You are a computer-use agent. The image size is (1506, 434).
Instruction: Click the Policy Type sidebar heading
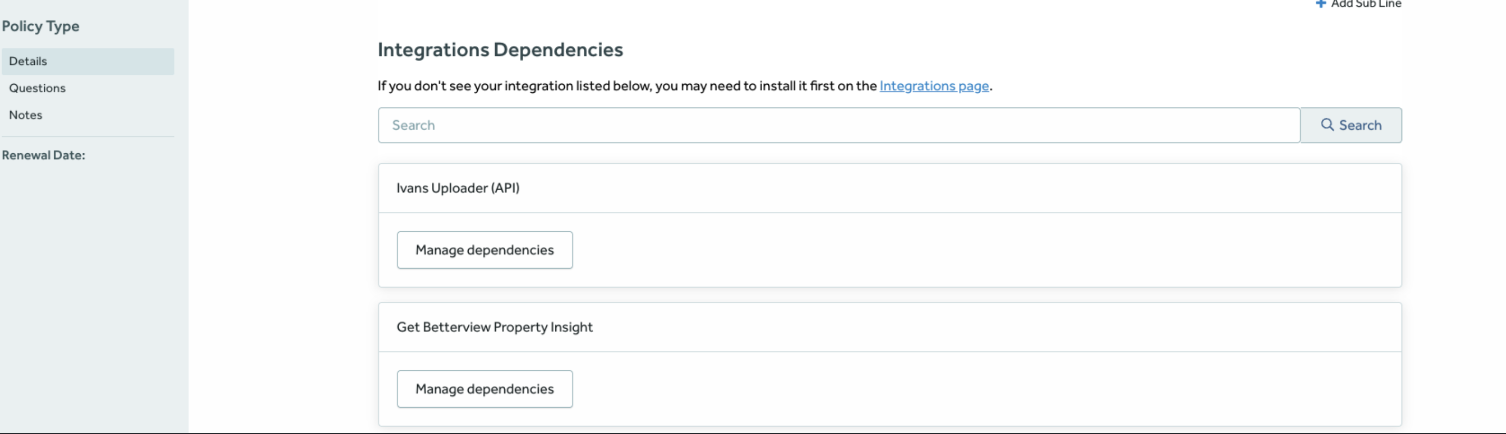pos(40,26)
